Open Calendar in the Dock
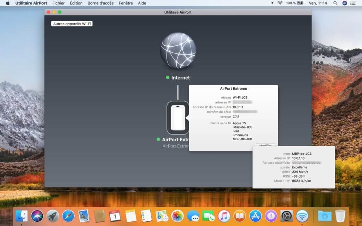Viewport: 362px width, 226px height. click(x=115, y=216)
